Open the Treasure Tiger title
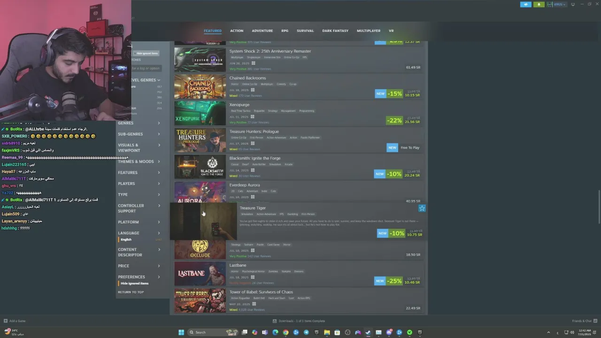Screen dimensions: 601x338 [x=253, y=208]
